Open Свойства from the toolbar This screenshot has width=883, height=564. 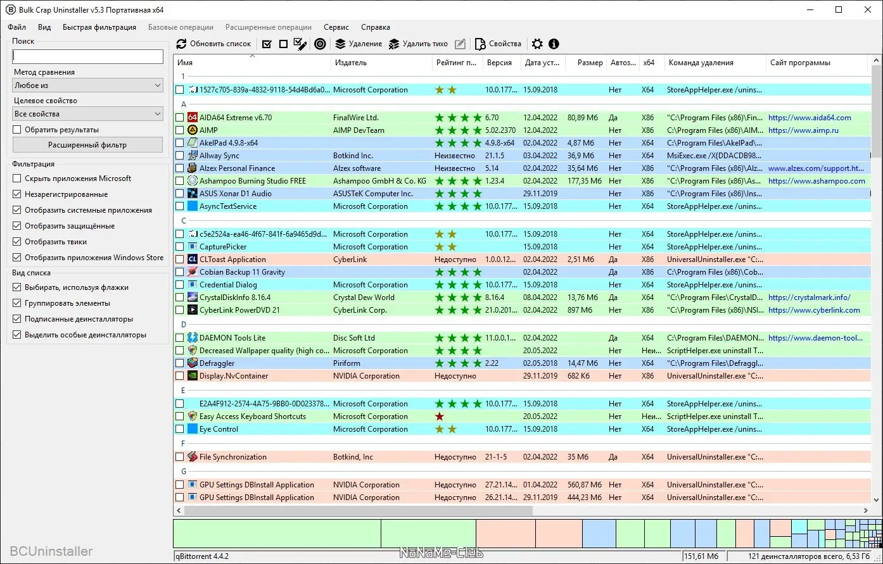499,44
